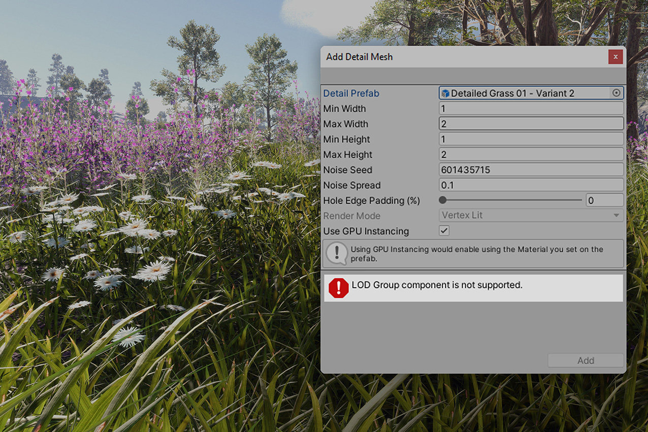Viewport: 648px width, 432px height.
Task: Click the Add Detail Mesh title bar
Action: 457,57
